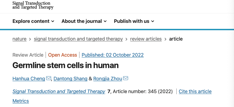This screenshot has width=234, height=107.
Task: Open author Hanhua Cheng's profile
Action: (x=29, y=79)
